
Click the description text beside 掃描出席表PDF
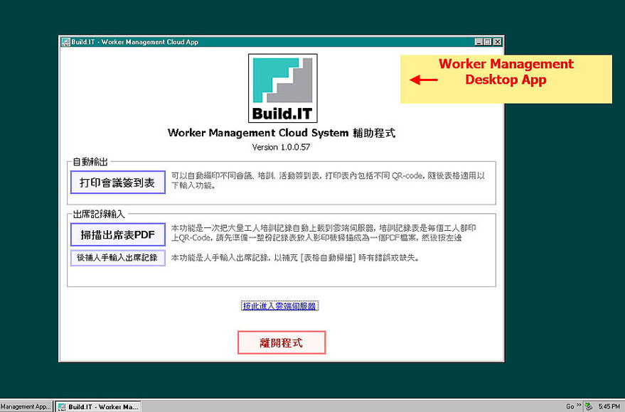pos(324,233)
